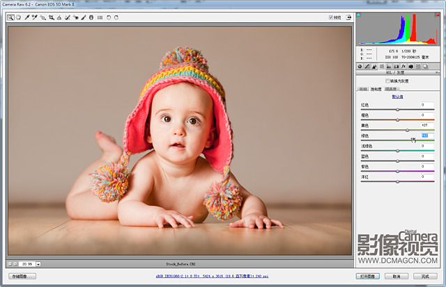Toggle highlight clipping warning in histogram
446x287 pixels.
pos(437,16)
